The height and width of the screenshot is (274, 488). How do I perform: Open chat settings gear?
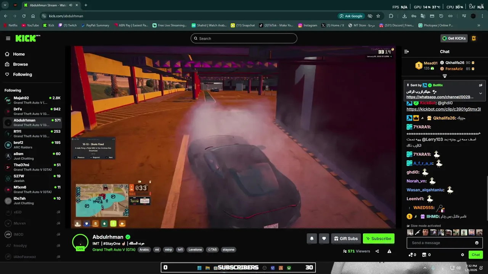(462, 255)
